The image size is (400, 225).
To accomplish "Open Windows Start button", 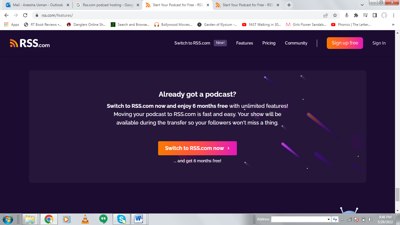I will tap(8, 219).
